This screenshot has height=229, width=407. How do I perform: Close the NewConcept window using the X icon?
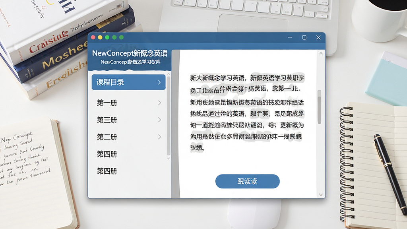point(318,37)
